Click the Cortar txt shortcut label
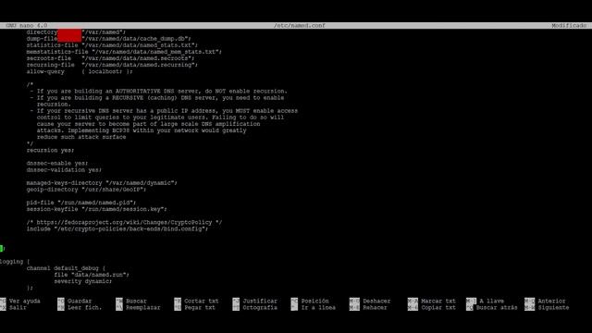Screen dimensions: 592x333 (x=202, y=301)
